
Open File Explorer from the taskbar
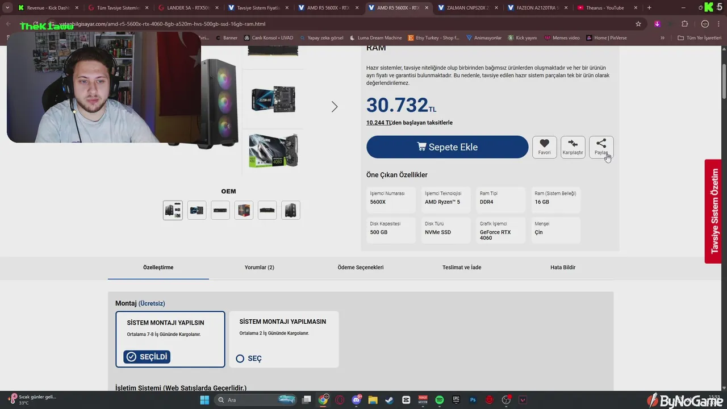(x=373, y=400)
